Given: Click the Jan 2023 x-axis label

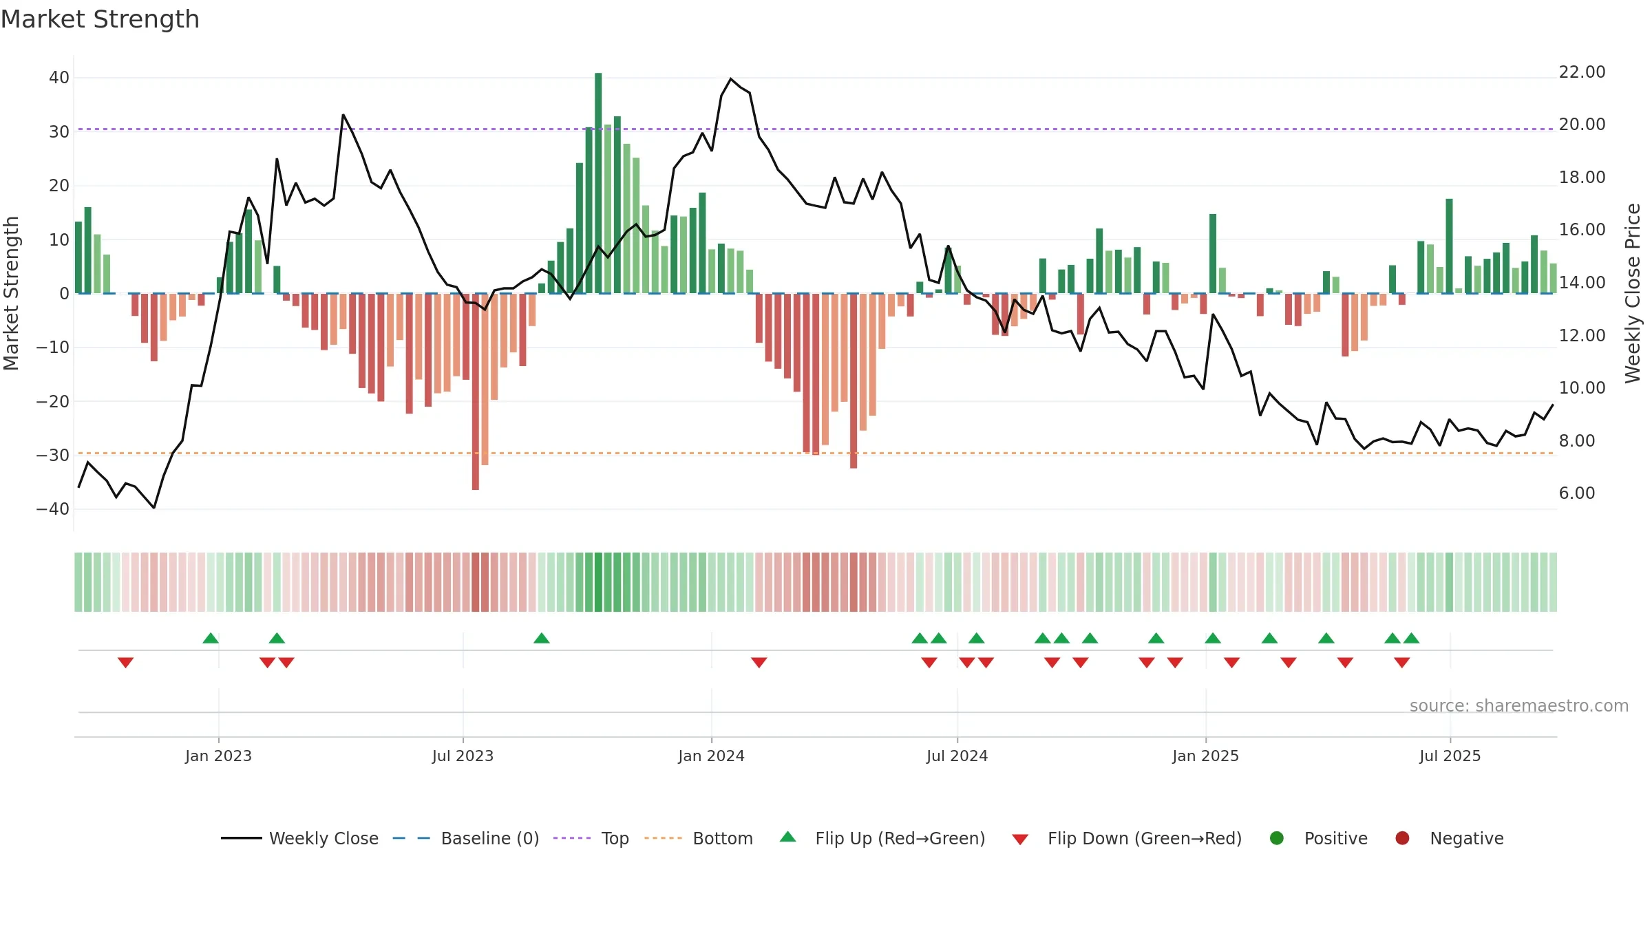Looking at the screenshot, I should click(x=218, y=756).
